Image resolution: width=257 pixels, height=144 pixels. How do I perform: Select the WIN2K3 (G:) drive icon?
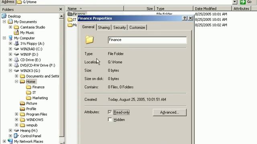(x=16, y=70)
